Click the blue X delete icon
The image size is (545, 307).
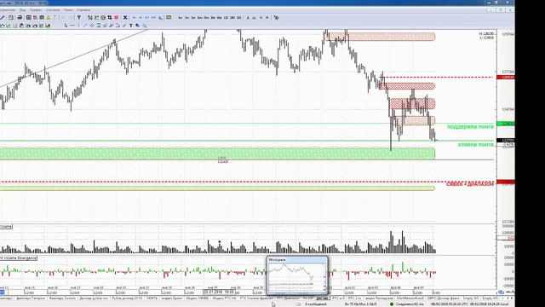tap(125, 17)
